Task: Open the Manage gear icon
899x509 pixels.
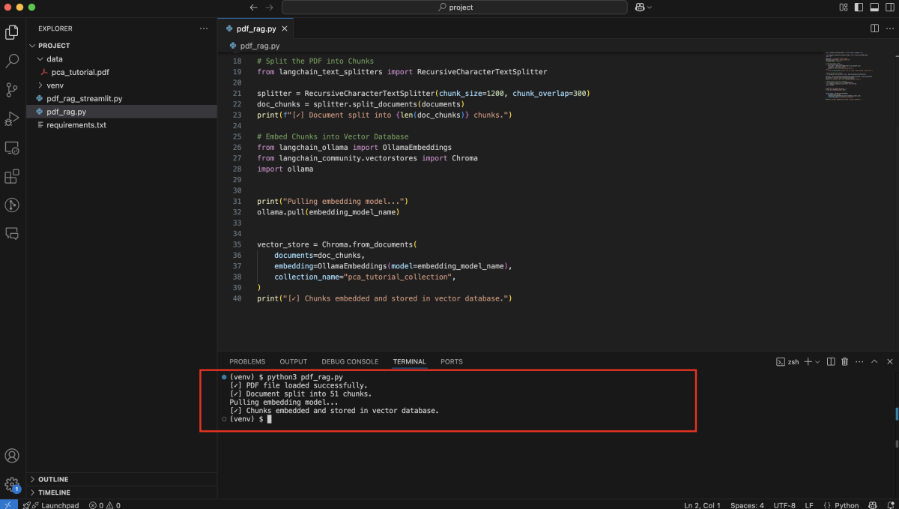Action: click(12, 484)
